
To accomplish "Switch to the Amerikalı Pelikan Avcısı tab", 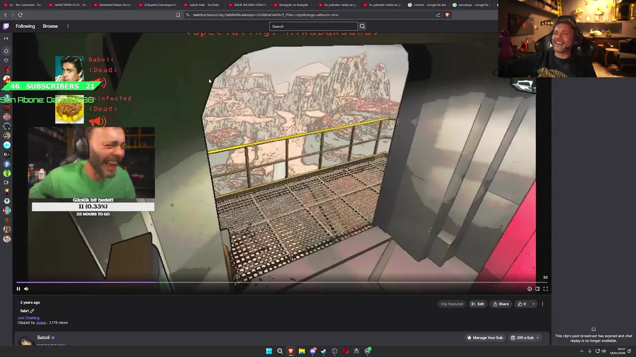I will coord(111,5).
